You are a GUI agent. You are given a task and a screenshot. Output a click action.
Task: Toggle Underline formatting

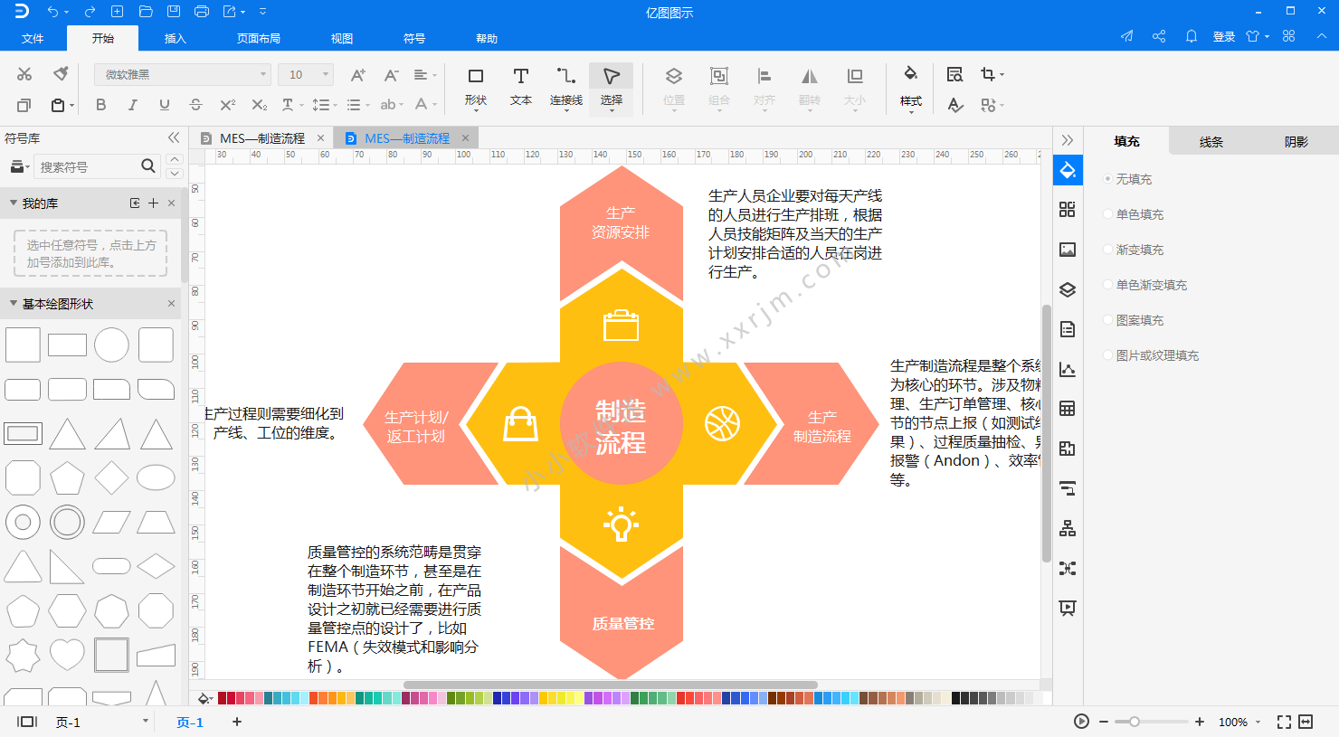(x=164, y=105)
